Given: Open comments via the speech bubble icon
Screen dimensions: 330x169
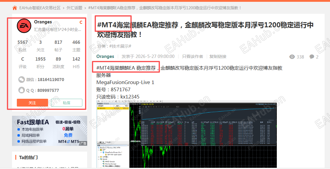Looking at the screenshot, I should (312, 57).
